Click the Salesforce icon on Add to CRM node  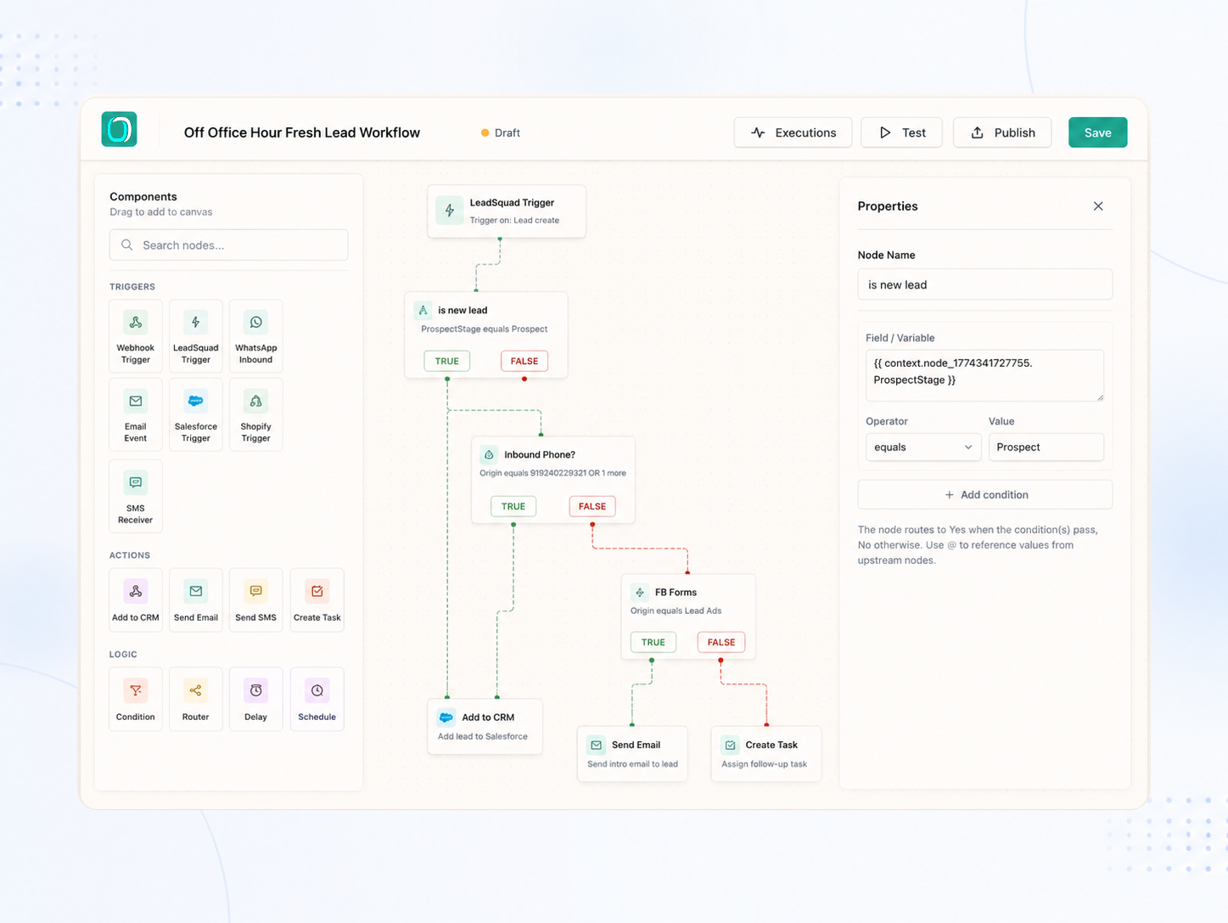click(x=446, y=718)
